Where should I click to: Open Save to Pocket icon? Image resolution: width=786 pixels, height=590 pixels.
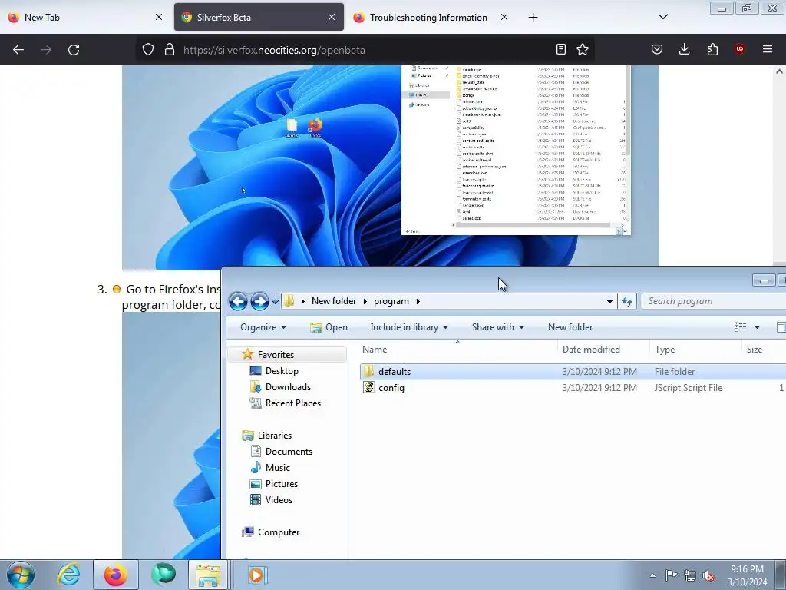657,49
